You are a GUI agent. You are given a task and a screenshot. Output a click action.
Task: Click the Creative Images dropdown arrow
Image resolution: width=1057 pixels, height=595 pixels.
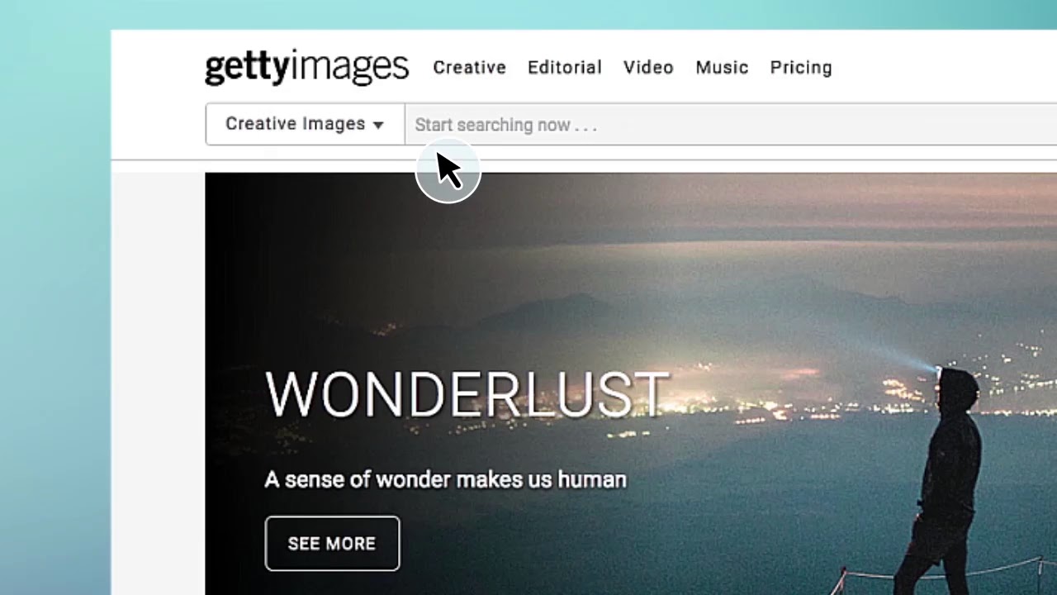pos(378,126)
